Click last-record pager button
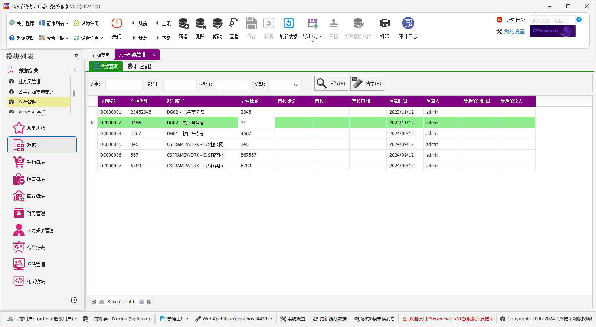The height and width of the screenshot is (327, 596). click(149, 302)
